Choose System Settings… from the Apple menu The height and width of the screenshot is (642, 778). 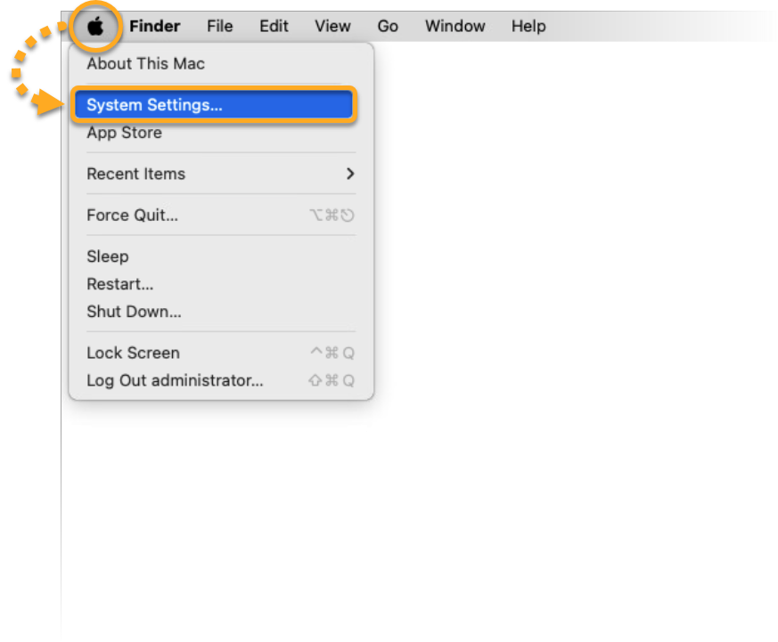(x=214, y=104)
